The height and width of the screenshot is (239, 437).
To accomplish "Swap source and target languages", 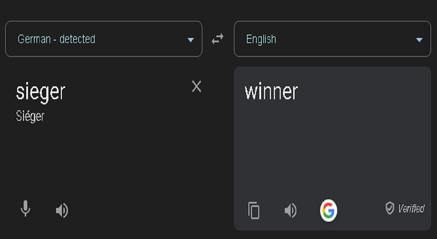I will (x=217, y=39).
